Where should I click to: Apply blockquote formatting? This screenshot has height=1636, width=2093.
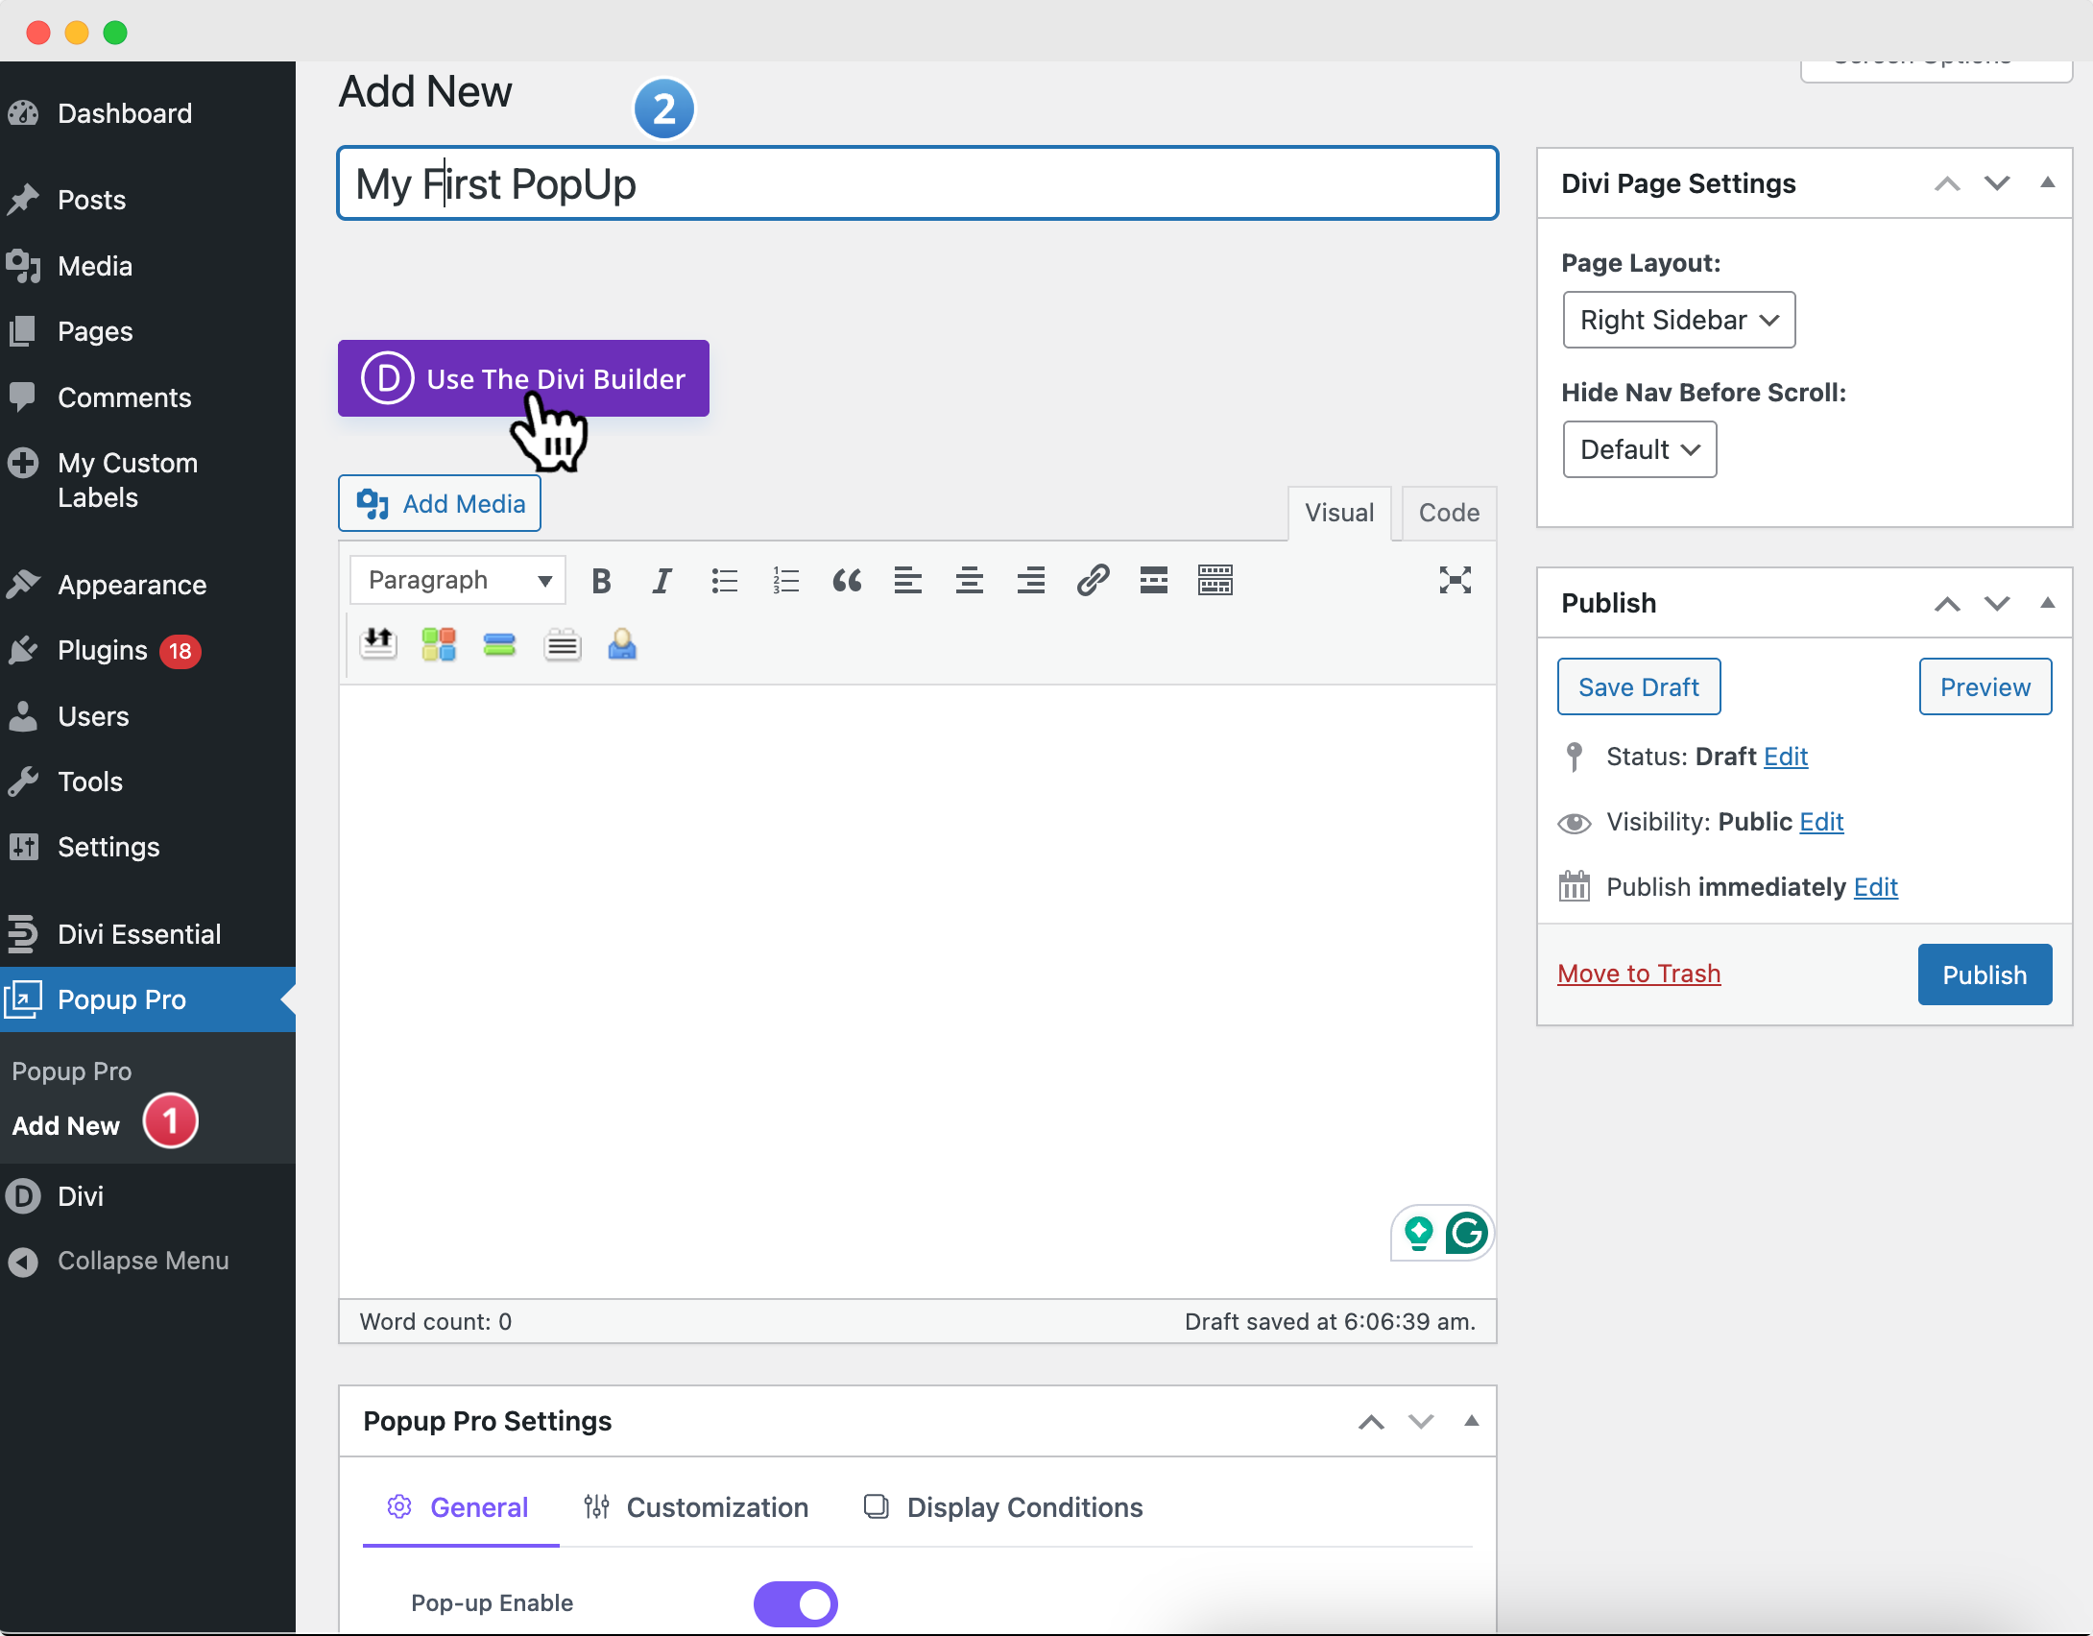click(847, 580)
